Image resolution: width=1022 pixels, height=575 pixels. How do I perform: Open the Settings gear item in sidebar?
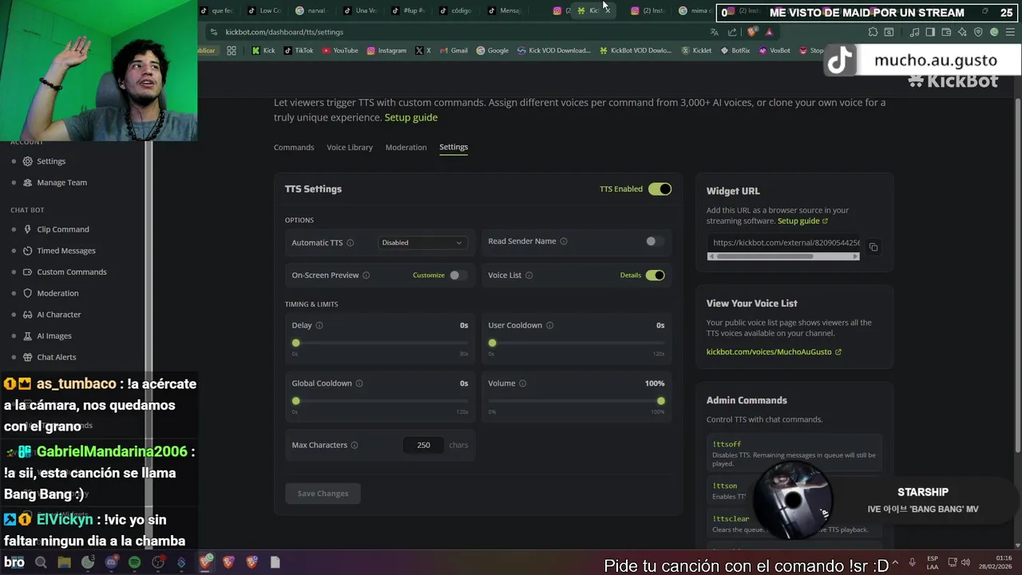click(x=51, y=161)
